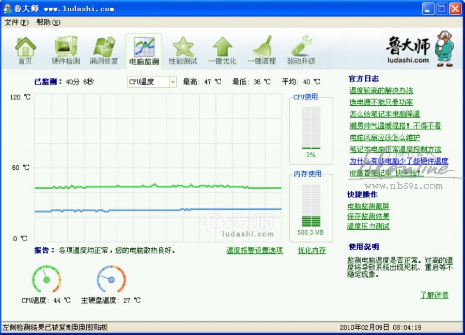This screenshot has width=465, height=335.
Task: Open the 帮助 menu
Action: point(48,22)
